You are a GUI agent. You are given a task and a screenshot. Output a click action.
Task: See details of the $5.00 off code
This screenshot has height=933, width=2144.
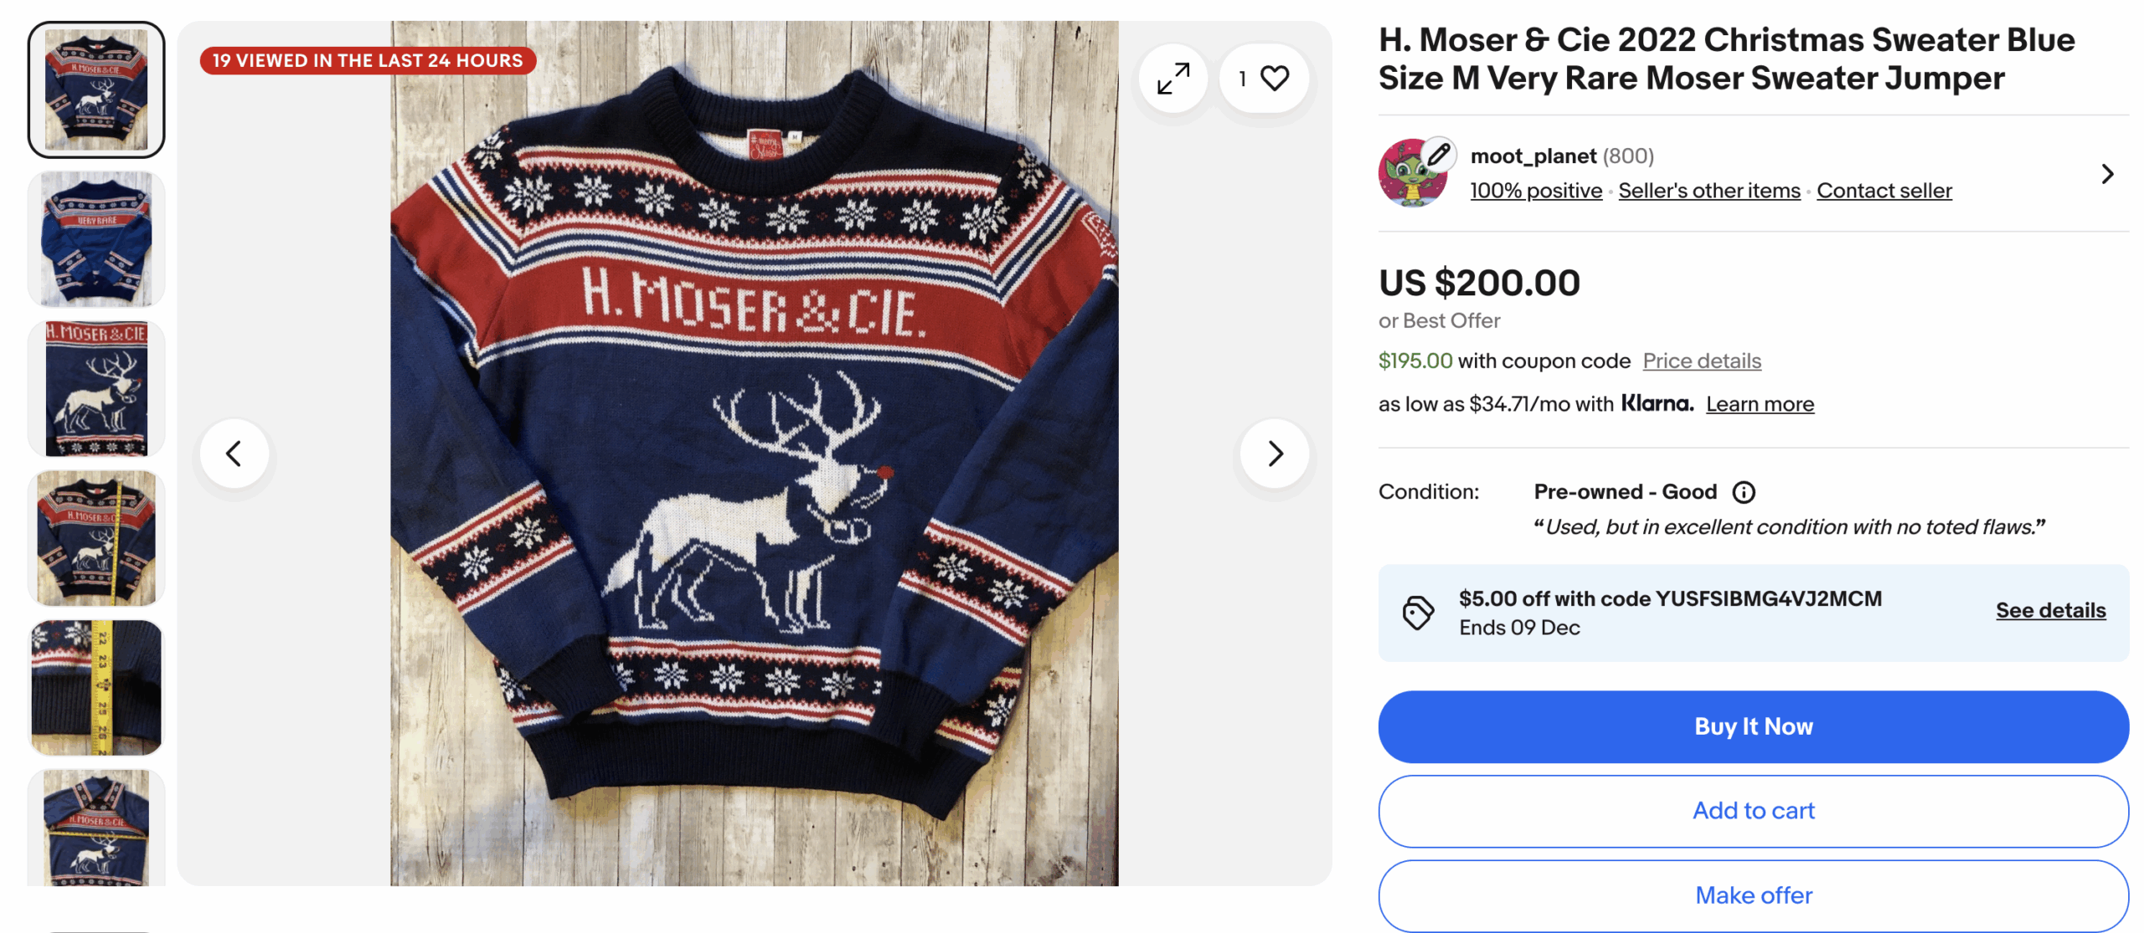pyautogui.click(x=2049, y=611)
